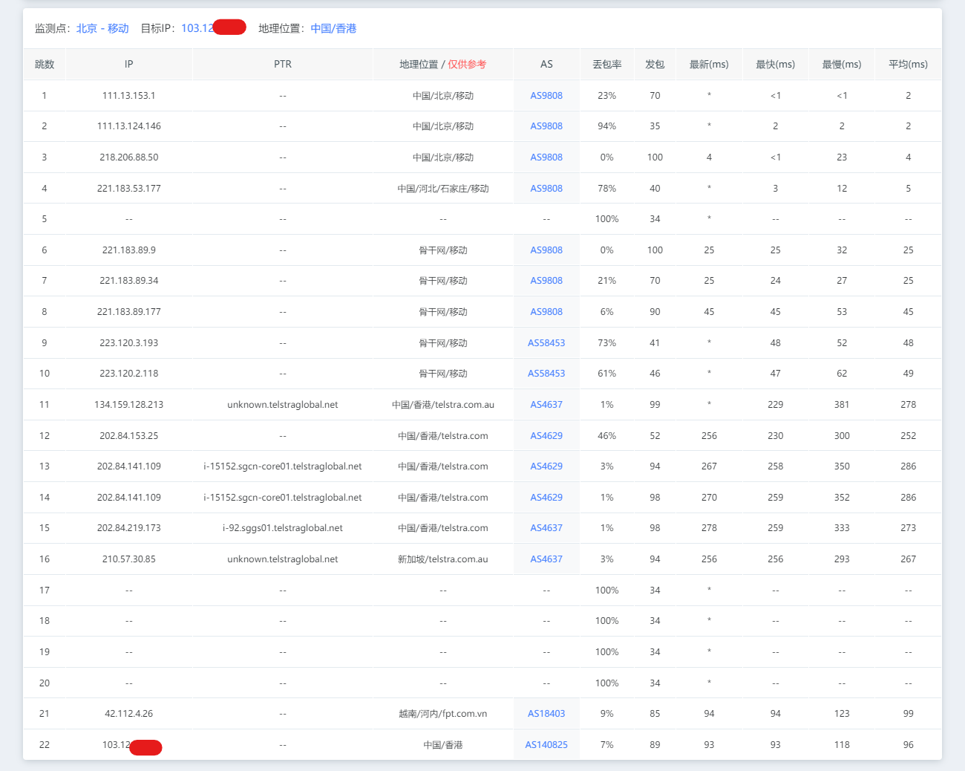Open the AS4637 link for IP 134.159.128.213
965x771 pixels.
(x=546, y=405)
